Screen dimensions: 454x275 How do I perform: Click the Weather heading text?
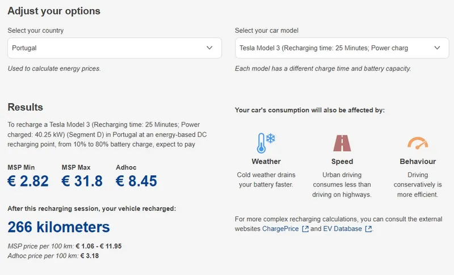[x=266, y=162]
